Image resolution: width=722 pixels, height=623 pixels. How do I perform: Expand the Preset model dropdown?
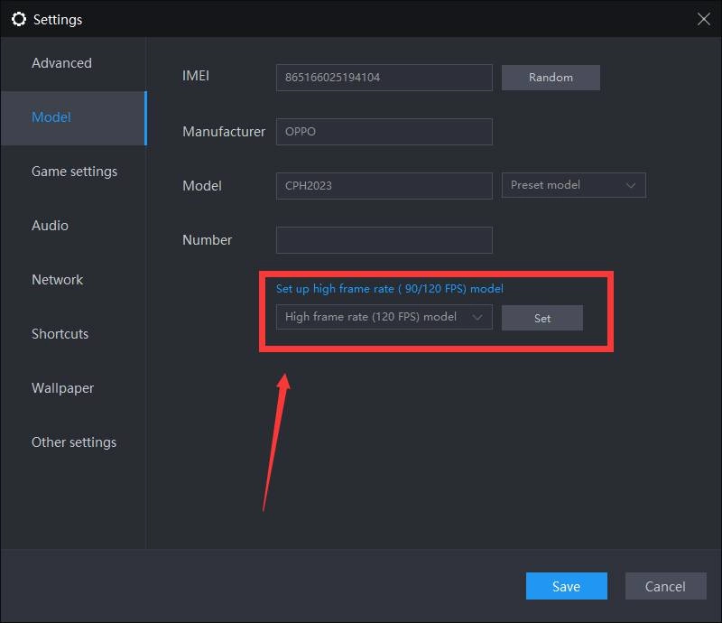pos(573,185)
